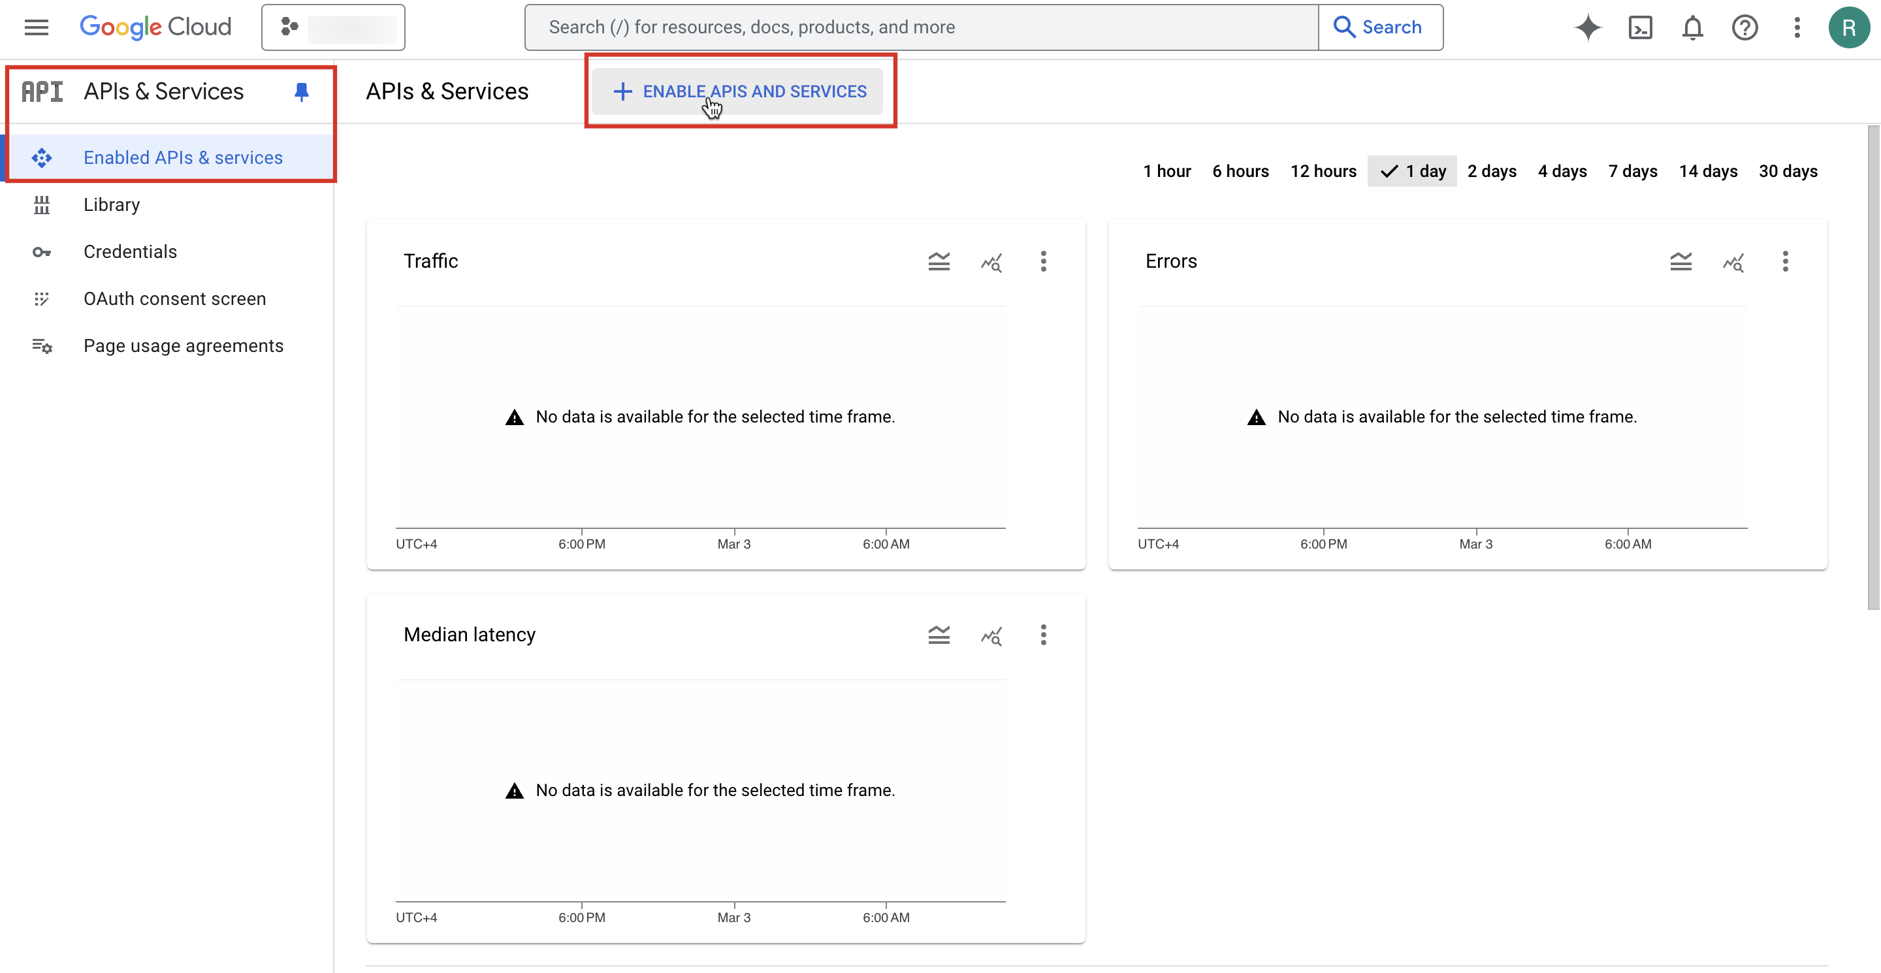Click the Traffic chart title
The width and height of the screenshot is (1881, 973).
[x=431, y=261]
